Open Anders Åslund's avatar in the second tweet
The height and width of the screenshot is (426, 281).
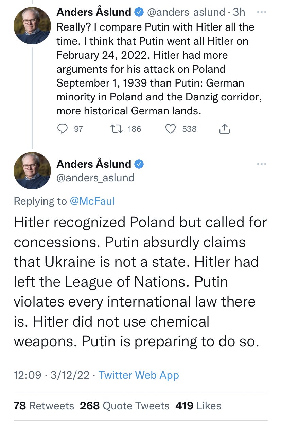click(x=32, y=170)
